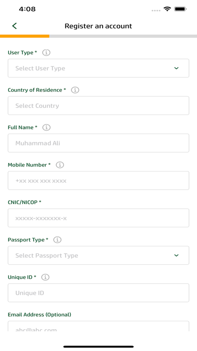Focus the Full Name input field
Viewport: 197px width, 351px height.
(x=98, y=143)
